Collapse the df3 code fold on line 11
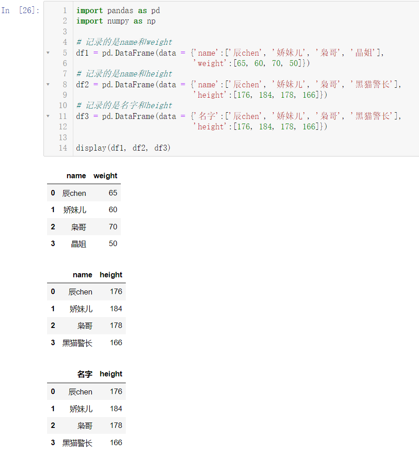The height and width of the screenshot is (451, 419). click(x=48, y=116)
